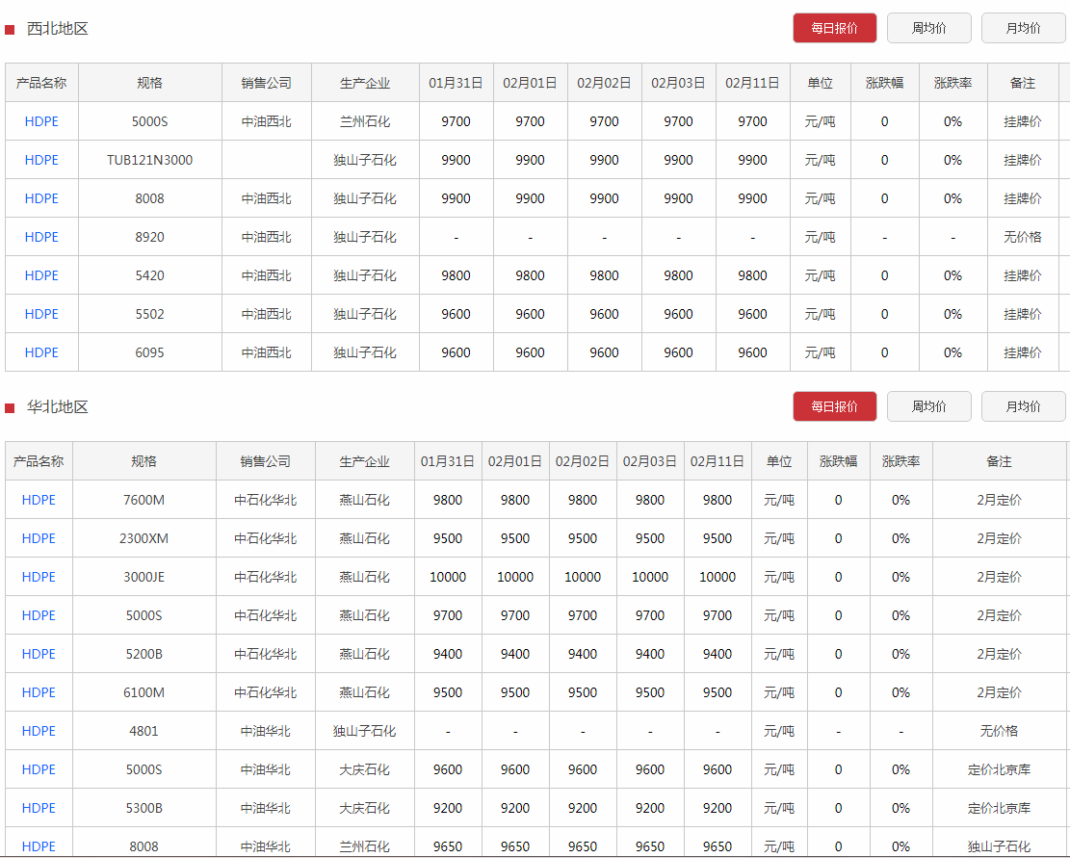Select 2300XM specification cell
Screen dimensions: 1070x858
(x=144, y=538)
